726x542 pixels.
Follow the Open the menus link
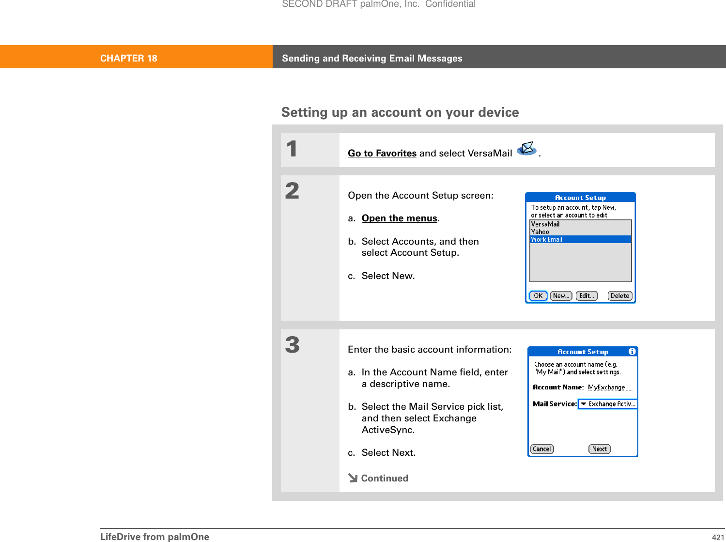[x=400, y=218]
